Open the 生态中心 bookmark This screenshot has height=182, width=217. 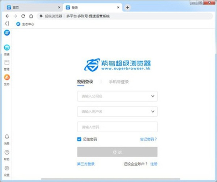tap(25, 24)
